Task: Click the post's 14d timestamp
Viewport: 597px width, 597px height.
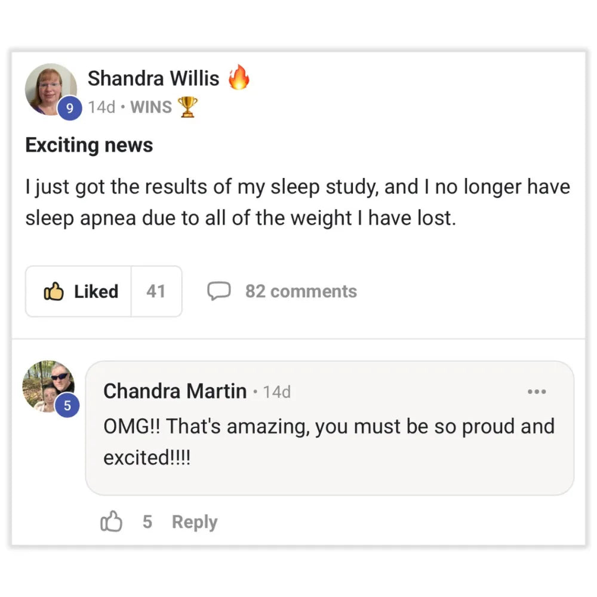Action: pos(101,107)
